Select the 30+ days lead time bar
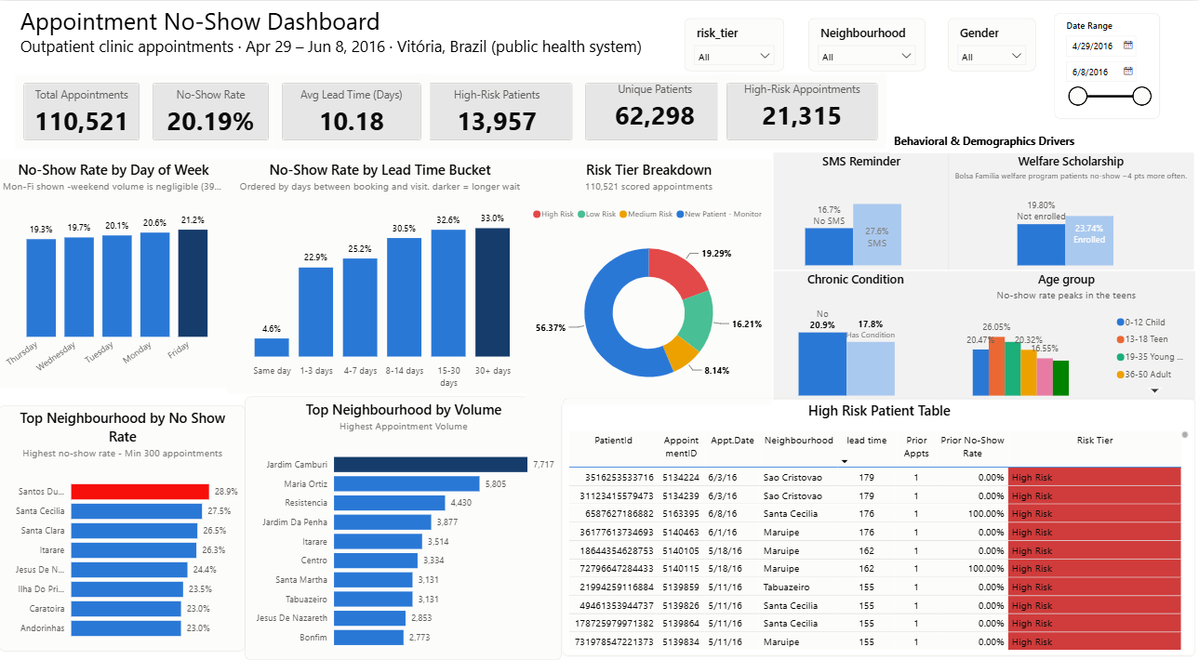 pos(492,292)
